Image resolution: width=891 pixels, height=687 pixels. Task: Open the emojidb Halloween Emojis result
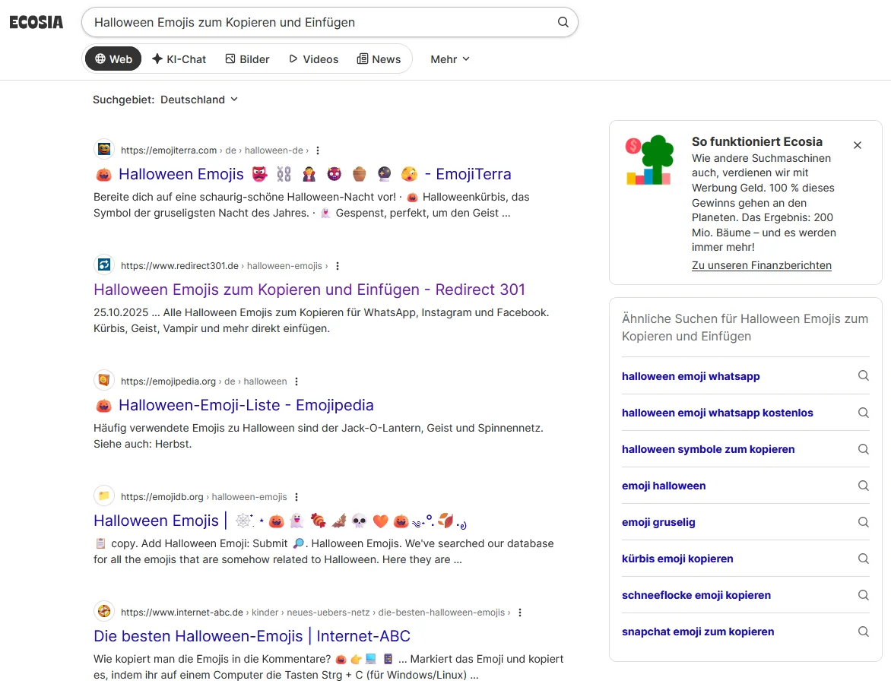tap(280, 521)
